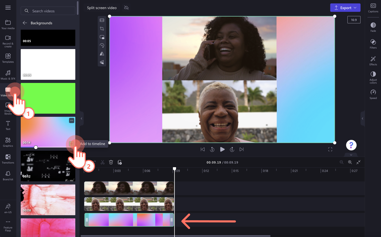Delete the selected clip with the trash icon
Image resolution: width=381 pixels, height=237 pixels.
coord(111,162)
